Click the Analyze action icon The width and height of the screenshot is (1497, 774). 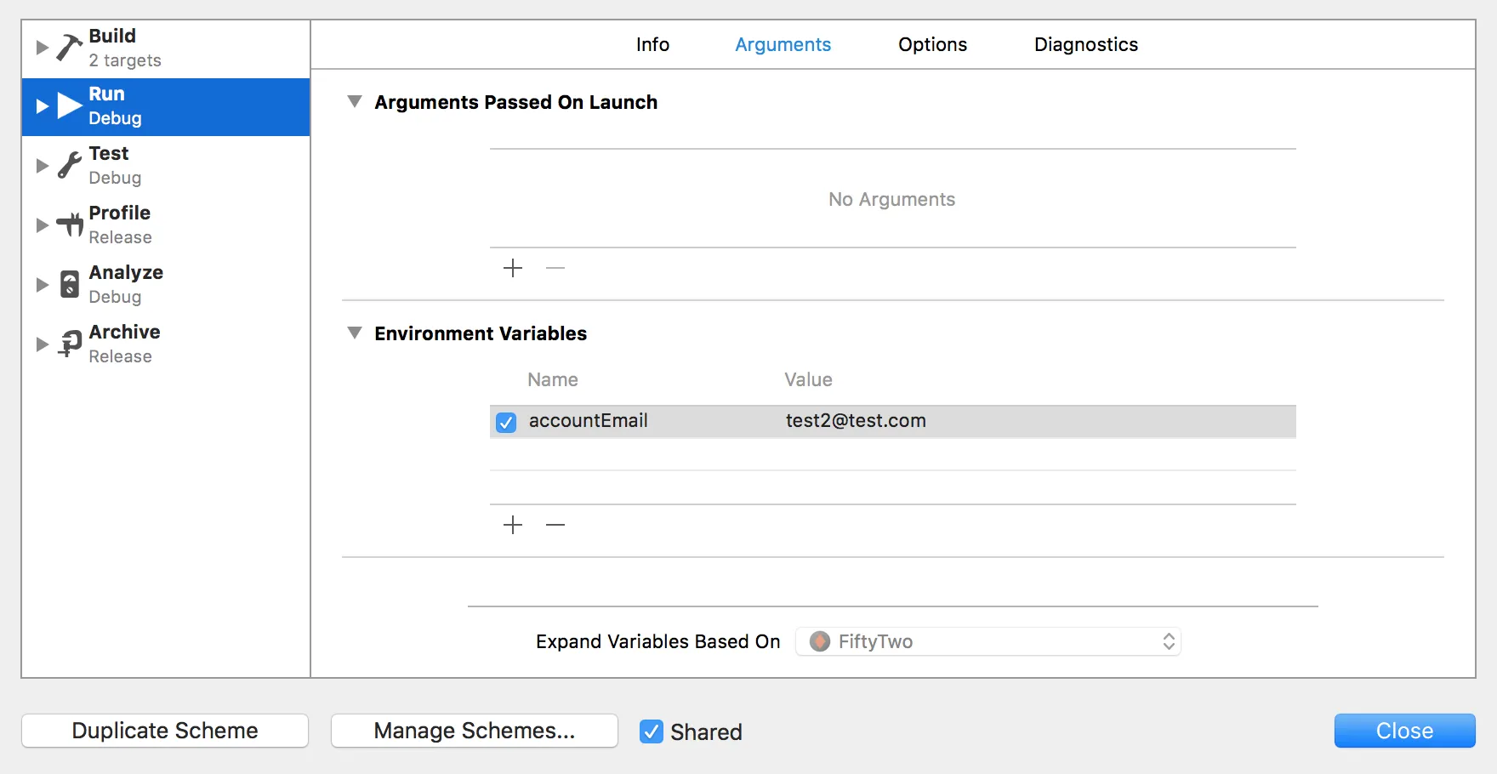point(69,285)
